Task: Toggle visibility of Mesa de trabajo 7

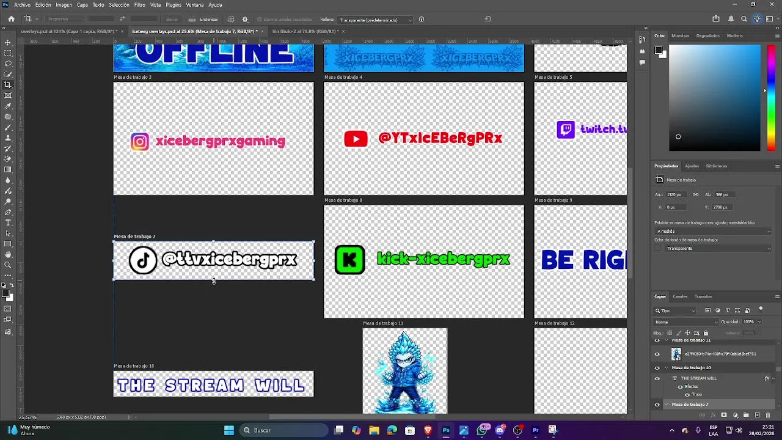Action: click(657, 405)
